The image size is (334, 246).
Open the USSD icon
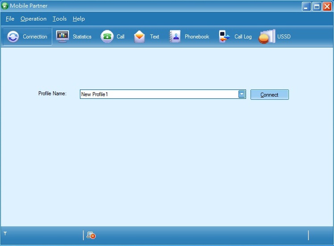[267, 37]
